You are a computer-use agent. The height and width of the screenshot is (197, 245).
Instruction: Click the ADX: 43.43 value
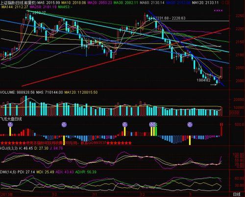65,172
